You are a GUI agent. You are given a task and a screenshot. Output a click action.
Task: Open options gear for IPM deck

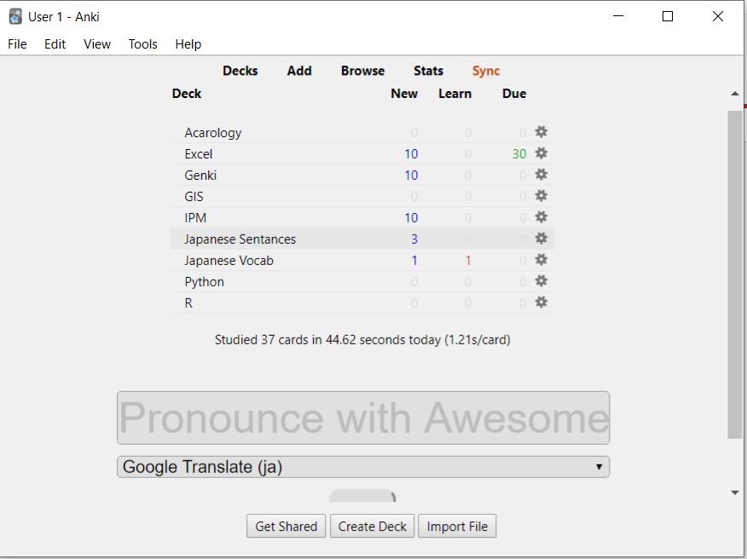541,217
